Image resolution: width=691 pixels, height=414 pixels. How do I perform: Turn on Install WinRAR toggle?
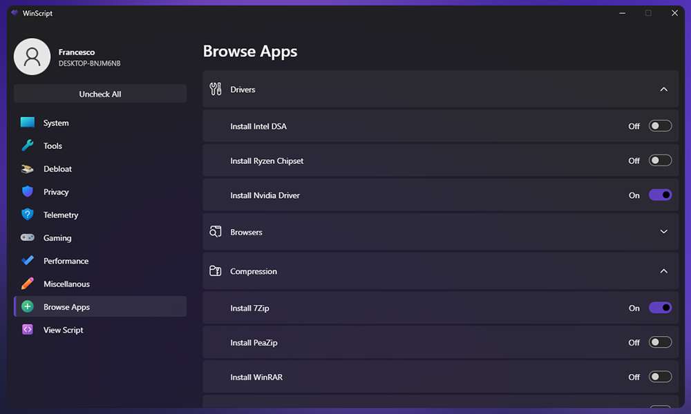click(x=660, y=377)
